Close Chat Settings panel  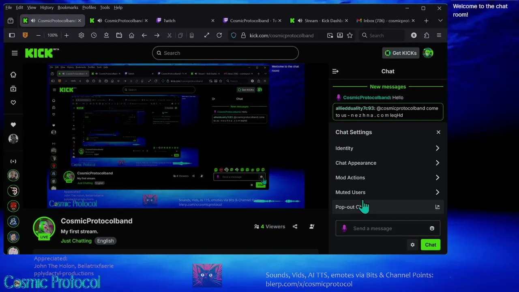click(x=438, y=132)
